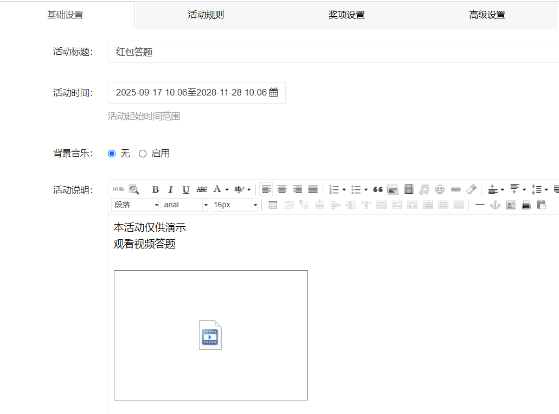Switch to the 高级设置 tab

487,15
